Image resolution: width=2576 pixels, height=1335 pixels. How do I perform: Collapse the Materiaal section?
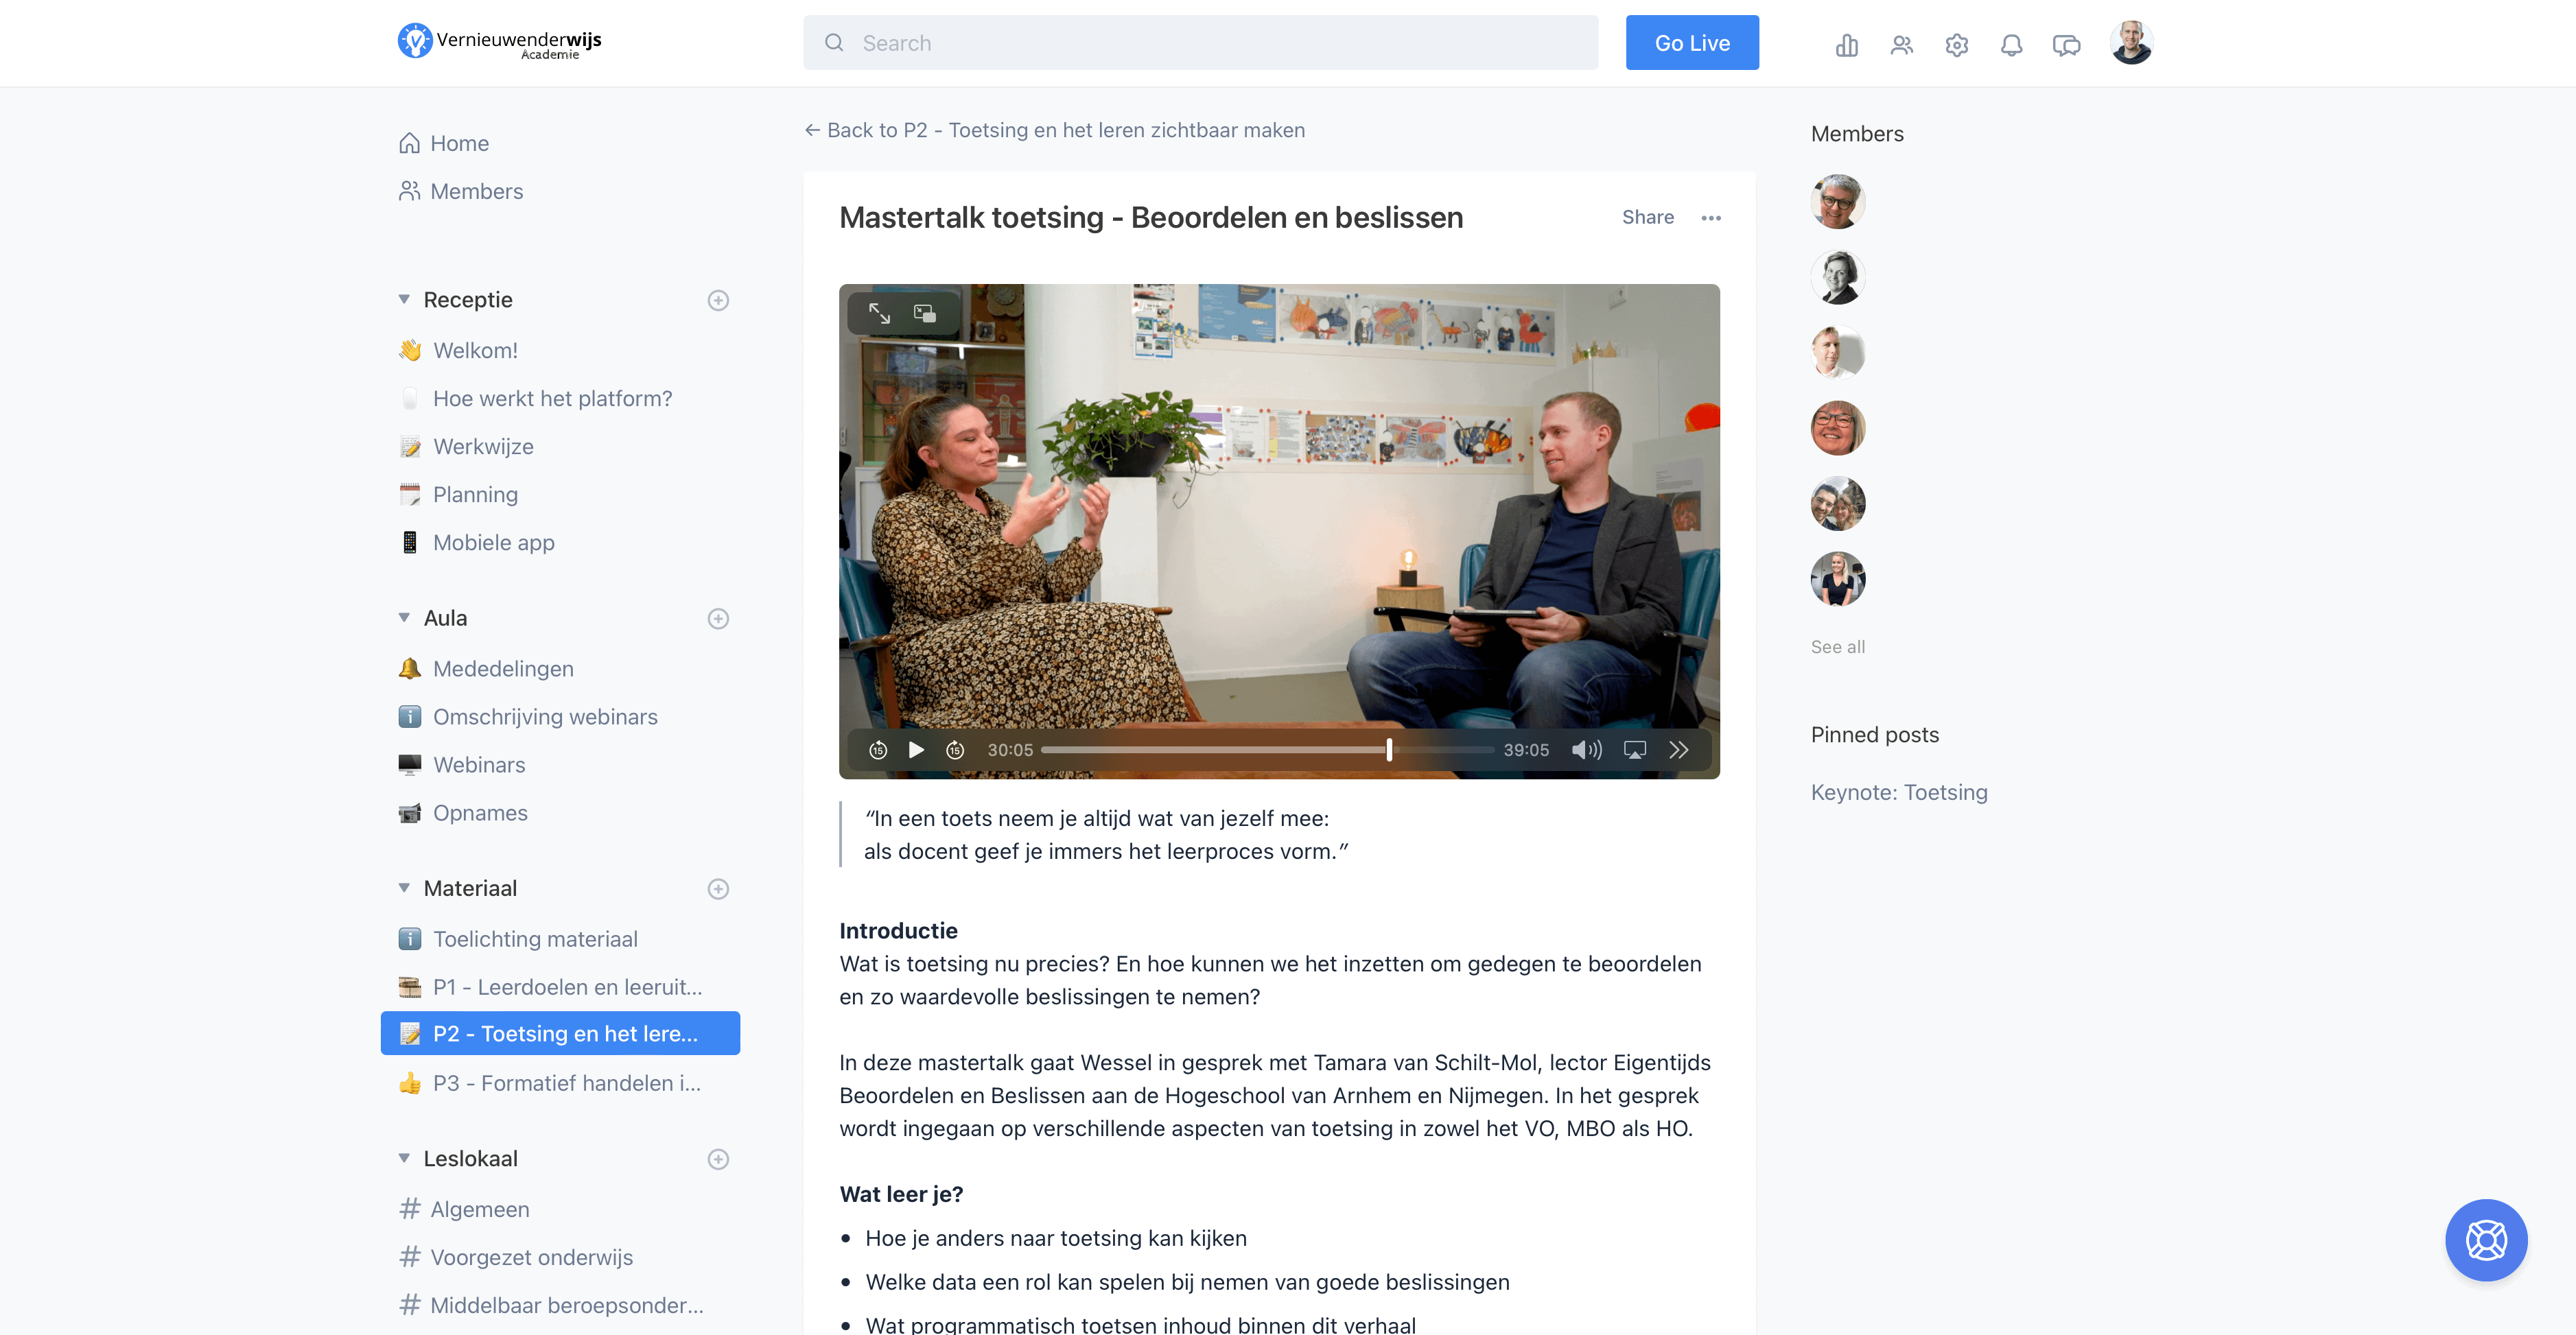[x=404, y=888]
